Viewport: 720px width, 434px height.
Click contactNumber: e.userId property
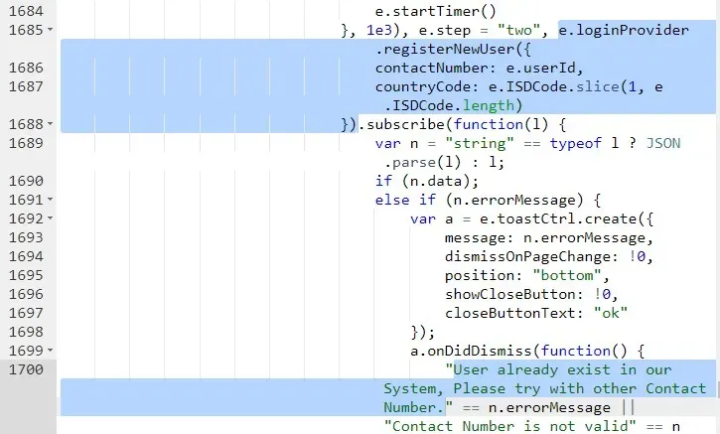click(479, 68)
